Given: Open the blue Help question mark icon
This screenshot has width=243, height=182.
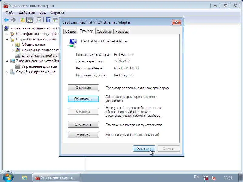Looking at the screenshot, I should click(48, 20).
